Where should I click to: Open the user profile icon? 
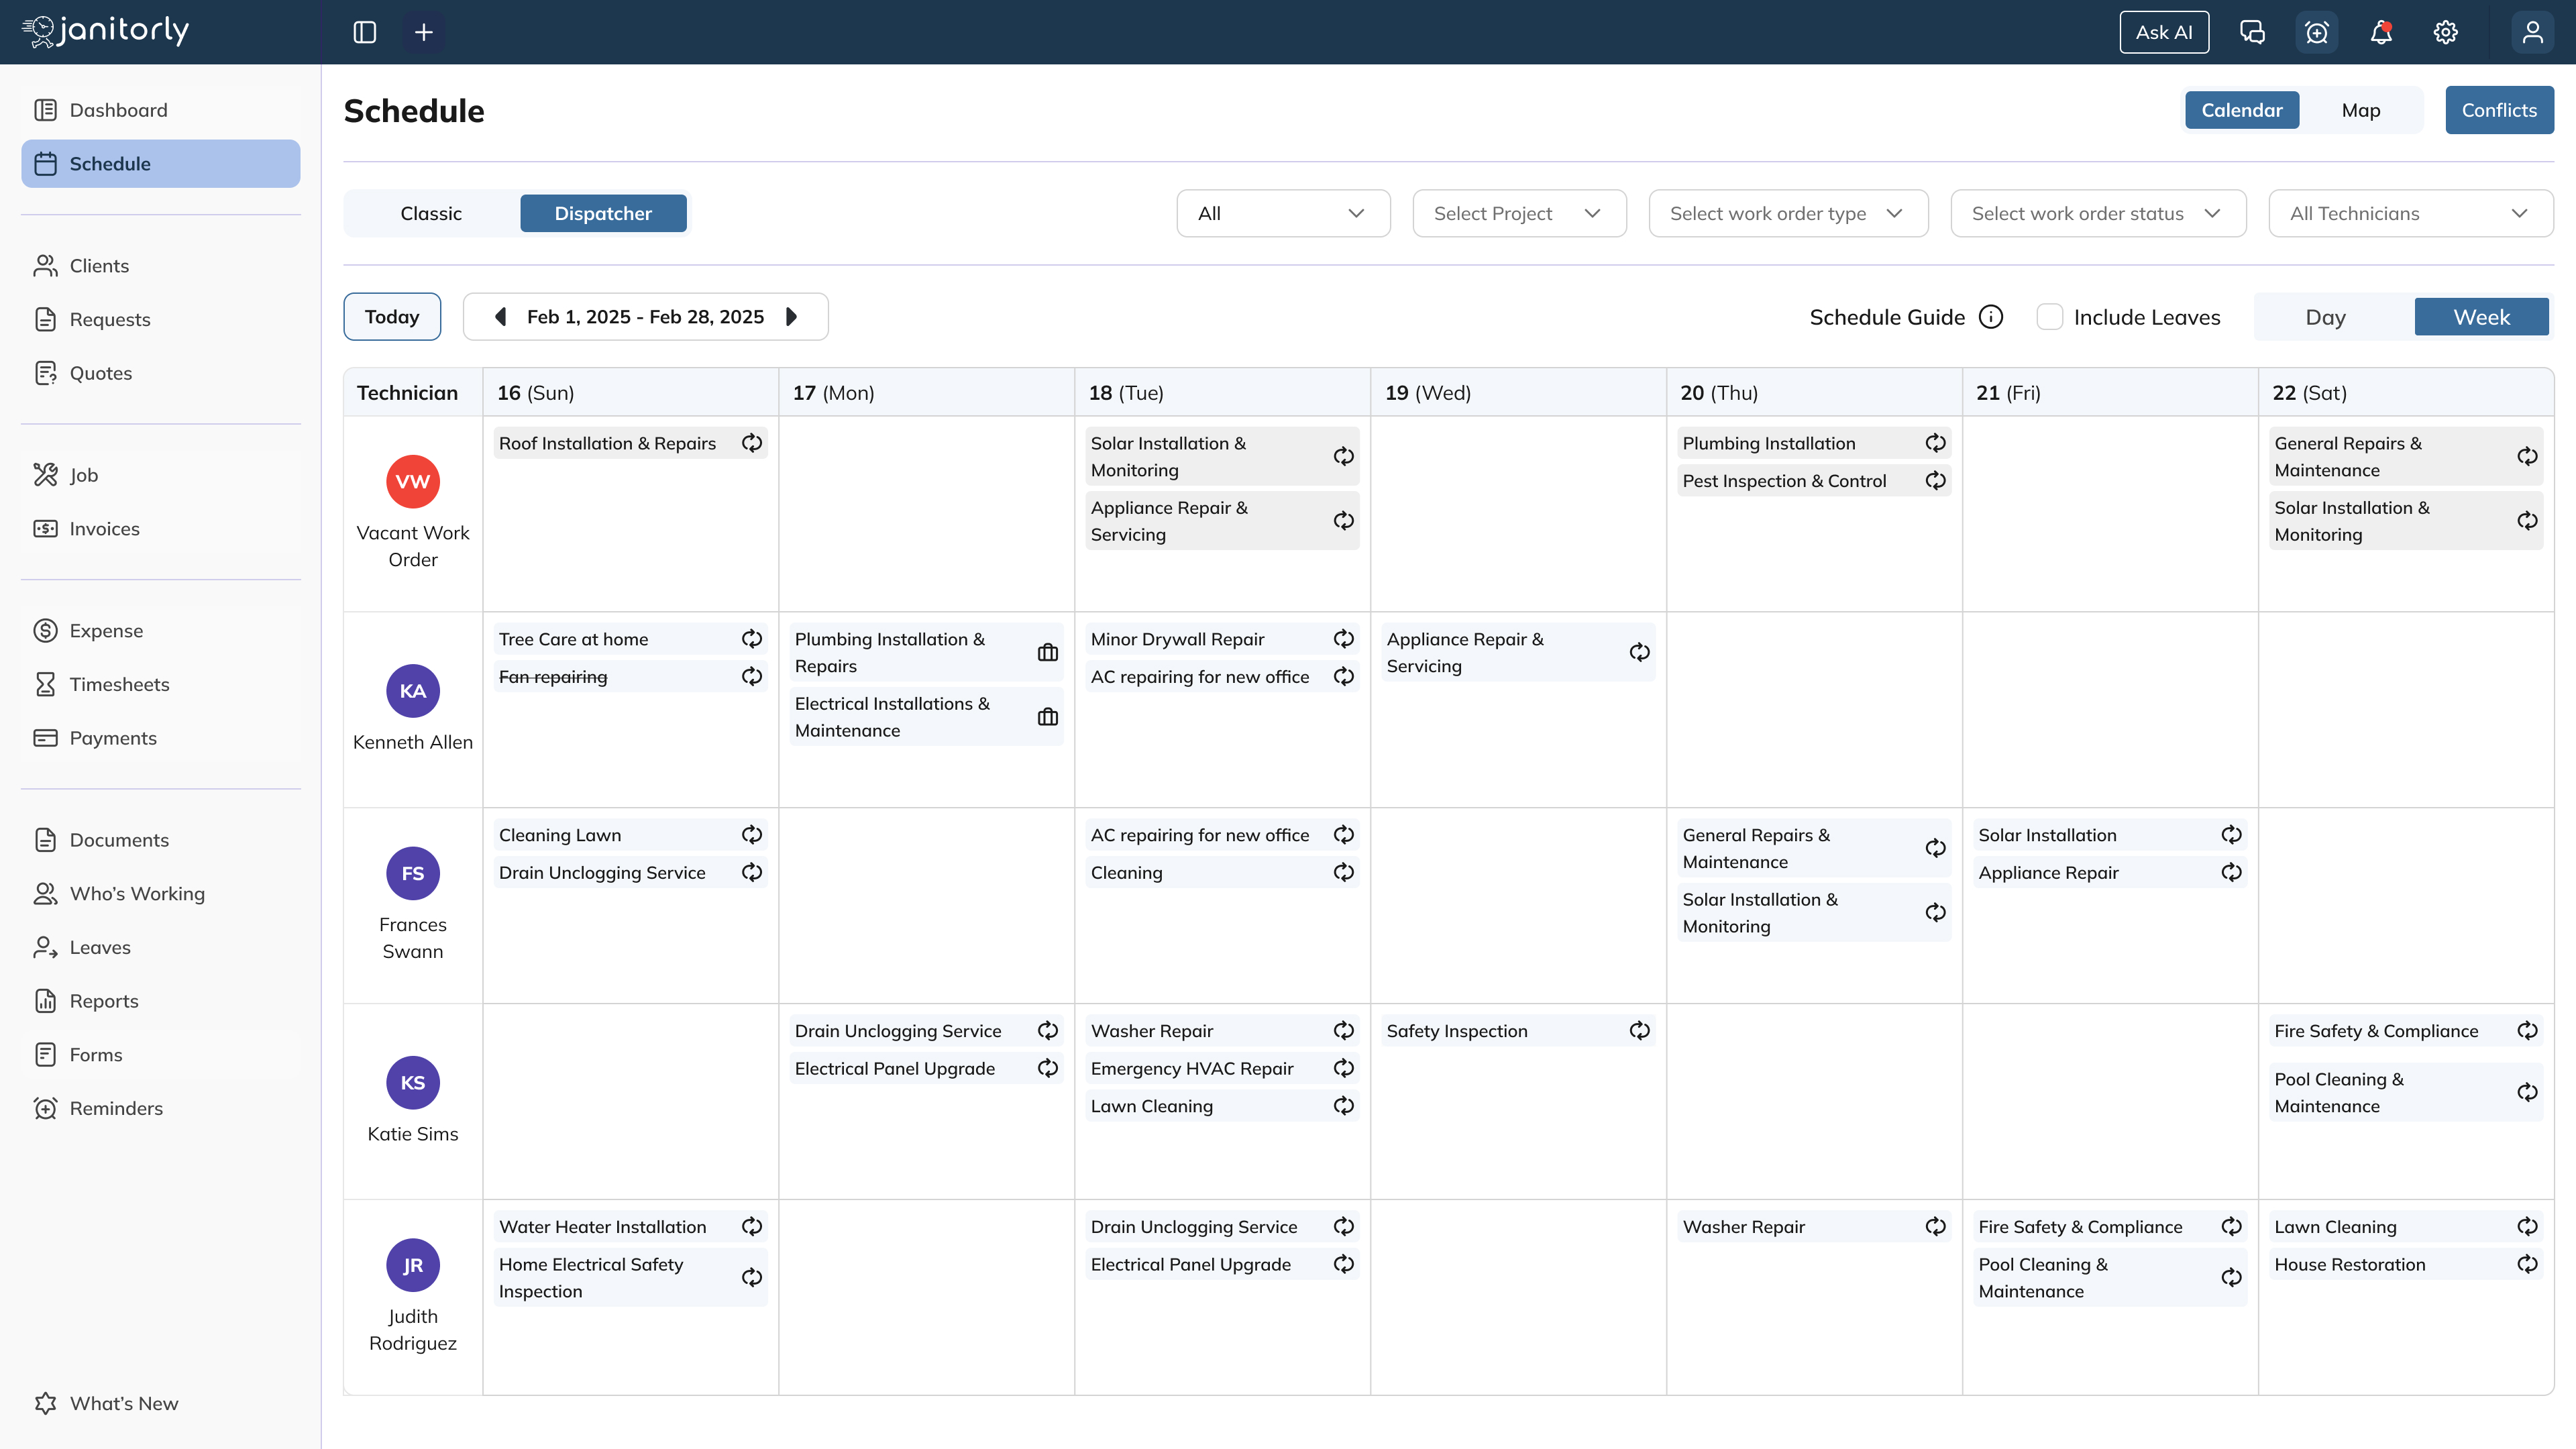click(x=2533, y=32)
